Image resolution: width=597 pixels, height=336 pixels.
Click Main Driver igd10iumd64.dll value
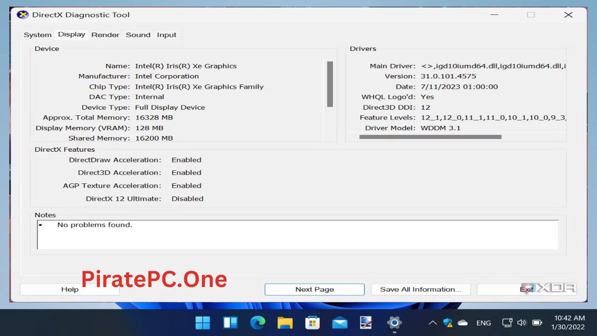(493, 66)
